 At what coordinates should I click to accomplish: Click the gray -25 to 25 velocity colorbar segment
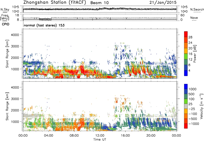click(186, 106)
